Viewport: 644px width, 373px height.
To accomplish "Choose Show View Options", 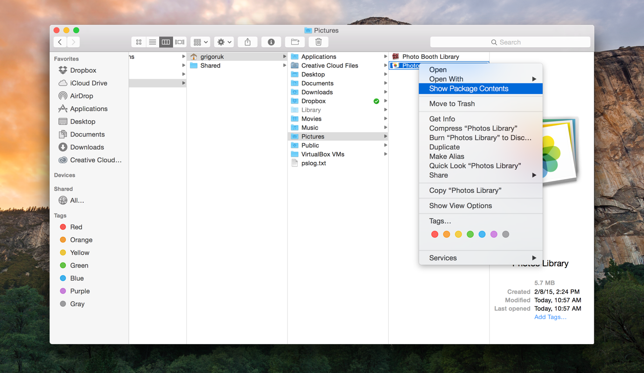I will coord(481,206).
